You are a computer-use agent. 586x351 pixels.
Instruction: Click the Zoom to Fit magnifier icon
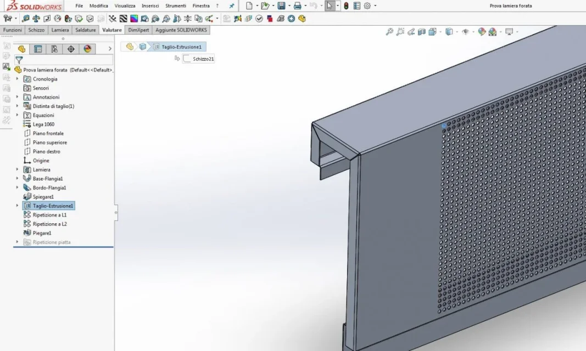[x=389, y=32]
